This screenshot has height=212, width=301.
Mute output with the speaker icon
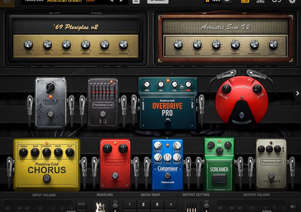pyautogui.click(x=293, y=207)
